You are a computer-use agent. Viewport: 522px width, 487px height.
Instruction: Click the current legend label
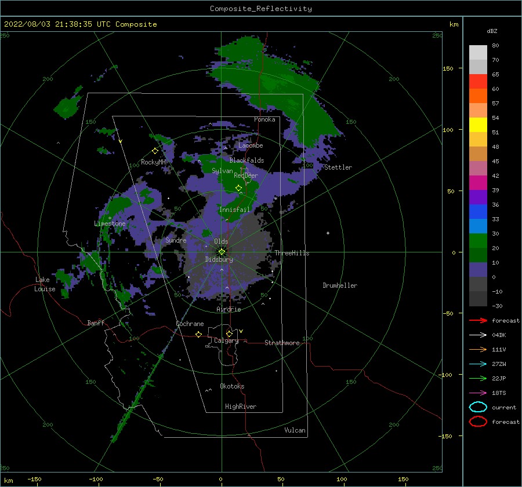[504, 407]
